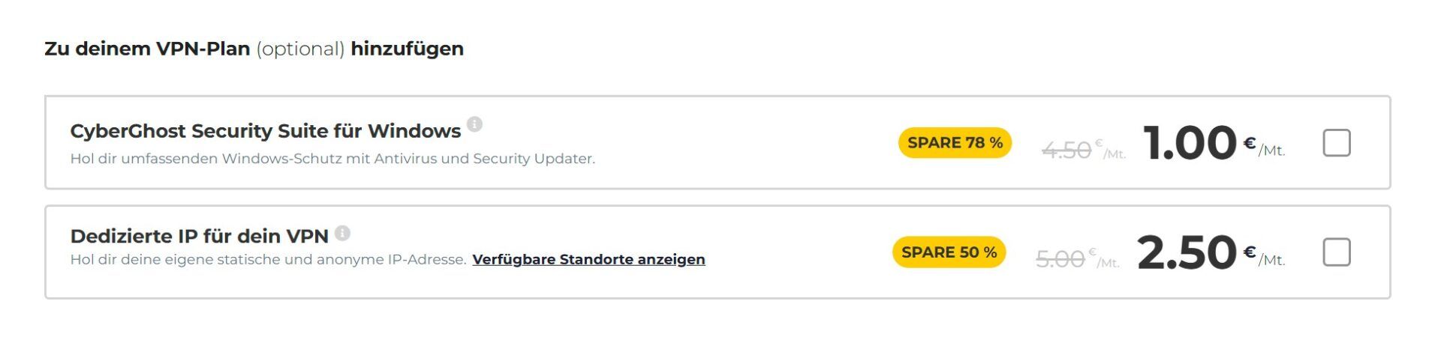Open the Verfügbare Standorte anzeigen link
This screenshot has height=340, width=1441.
pos(588,259)
